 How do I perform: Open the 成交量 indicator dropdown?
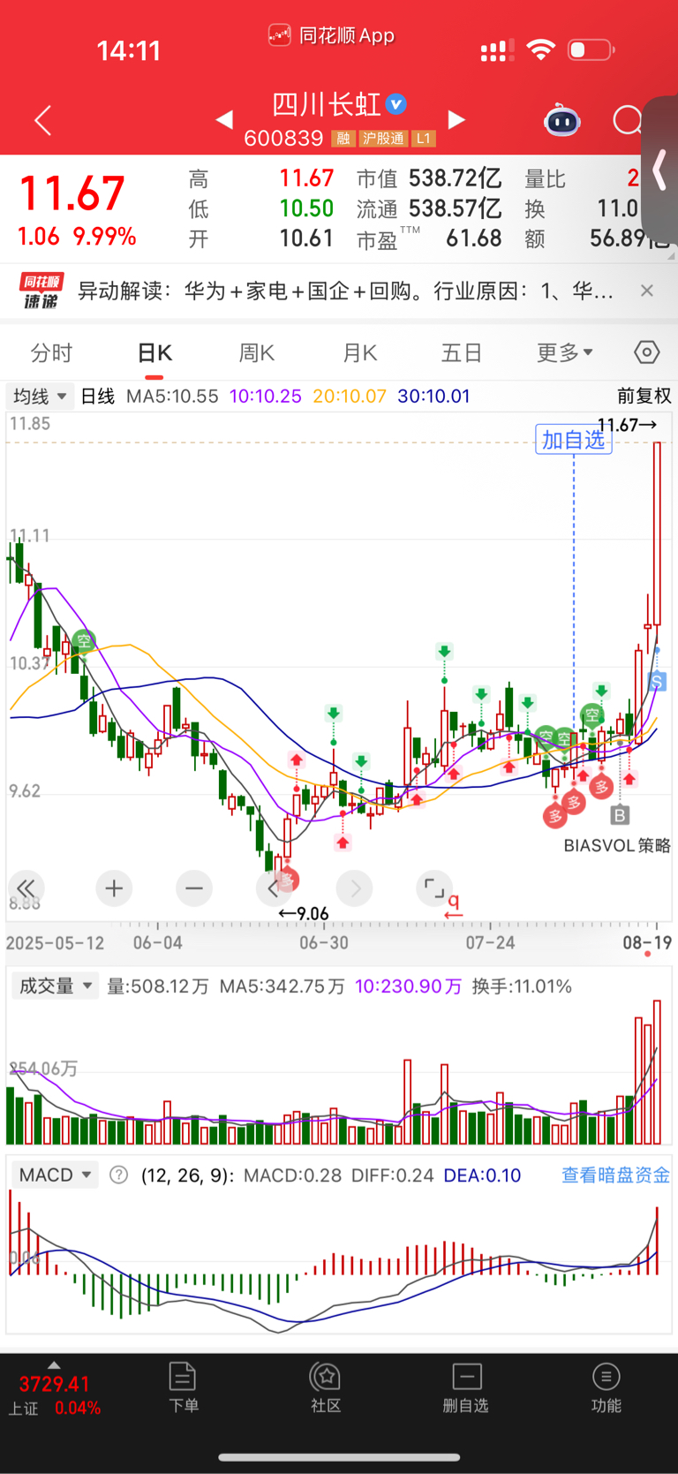(x=55, y=986)
